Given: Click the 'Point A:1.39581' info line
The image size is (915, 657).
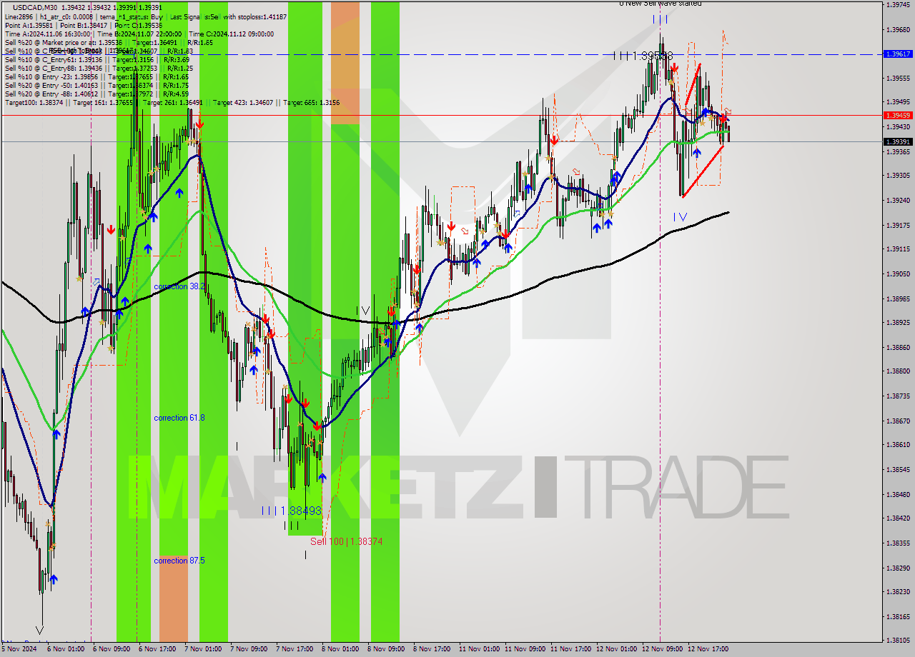Looking at the screenshot, I should point(83,25).
